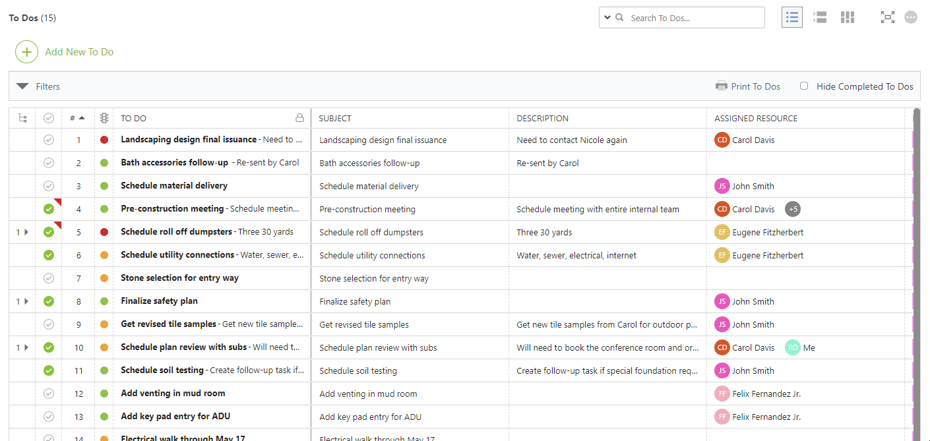Expand subtasks of Schedule roll off dumpsters
Image resolution: width=930 pixels, height=441 pixels.
26,232
